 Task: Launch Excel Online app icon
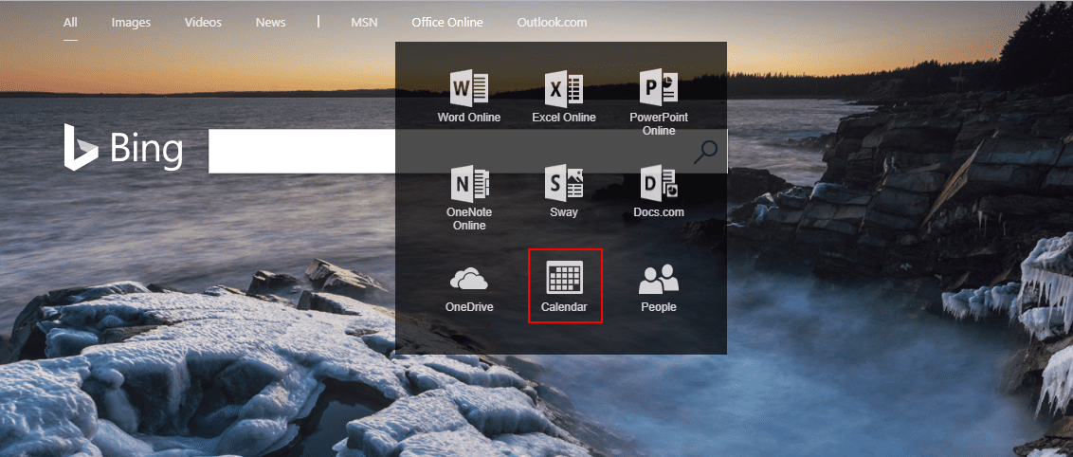[x=564, y=90]
